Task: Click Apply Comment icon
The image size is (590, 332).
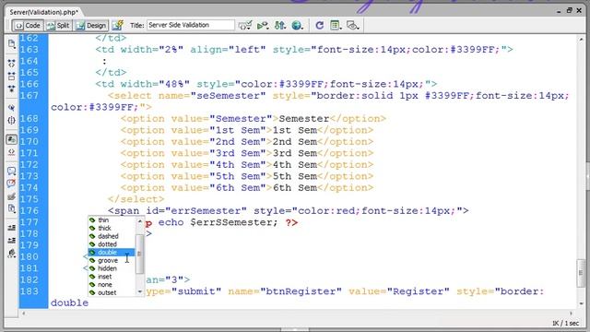Action: pyautogui.click(x=11, y=171)
